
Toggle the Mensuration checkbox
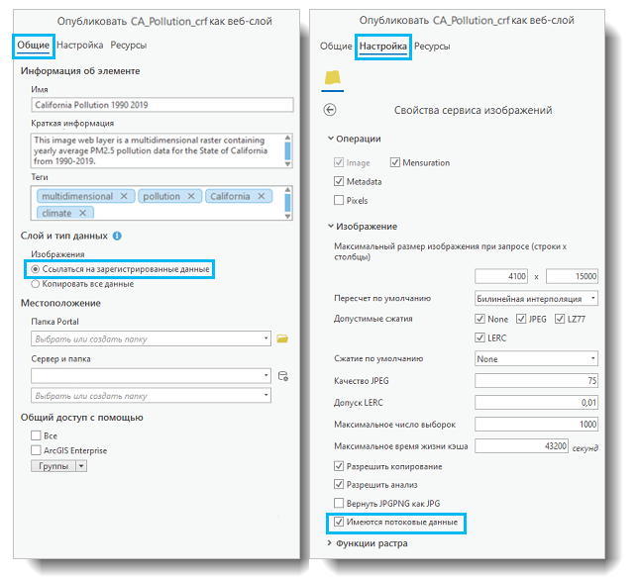[394, 162]
